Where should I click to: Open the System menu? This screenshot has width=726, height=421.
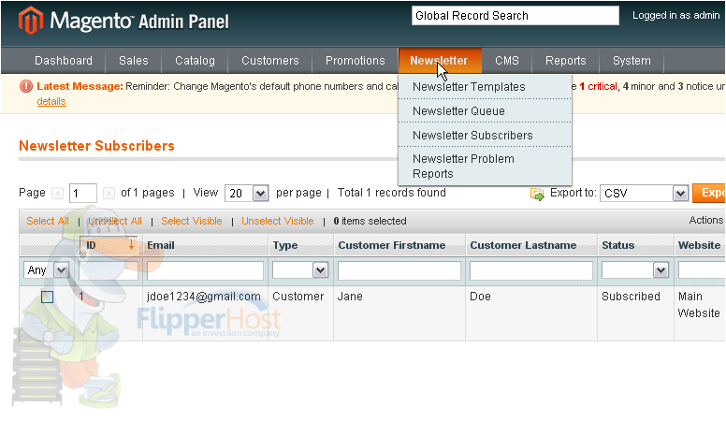pos(632,61)
